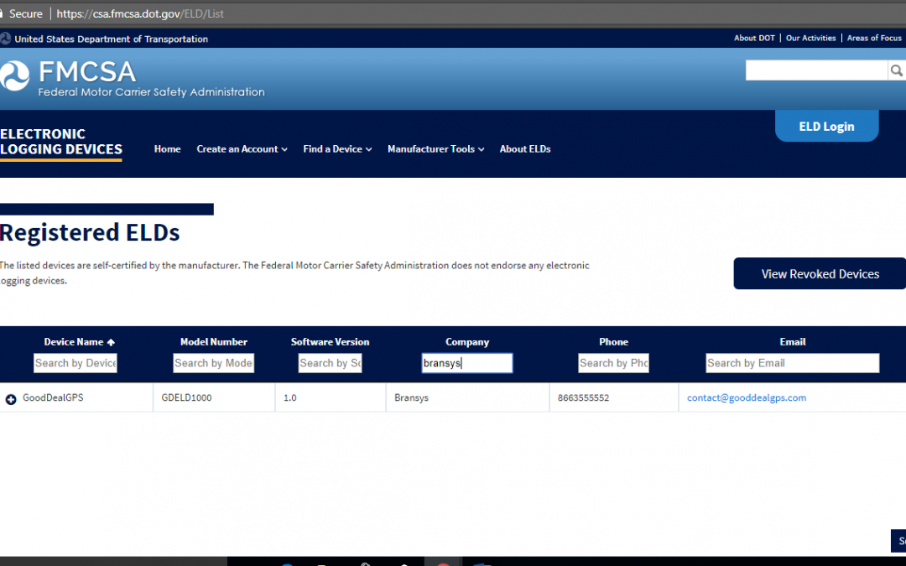Click the United States Department of Transportation text

[x=111, y=39]
